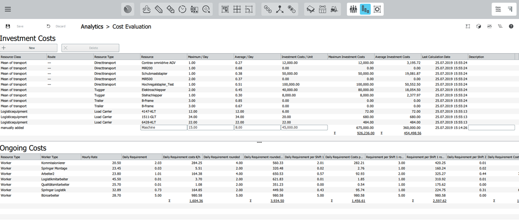Open the help question mark icon
This screenshot has height=222, width=519.
click(511, 27)
